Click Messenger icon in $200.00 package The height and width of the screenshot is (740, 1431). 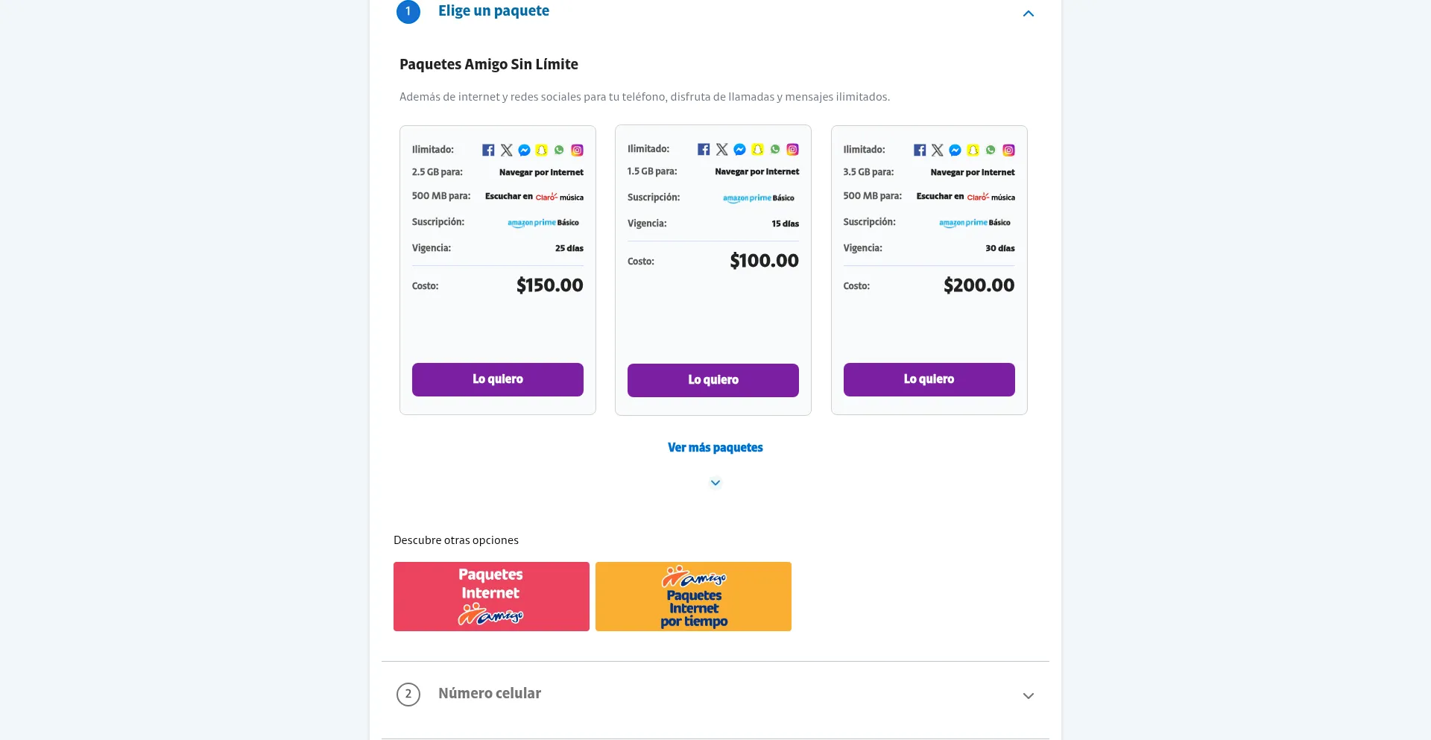(x=955, y=151)
